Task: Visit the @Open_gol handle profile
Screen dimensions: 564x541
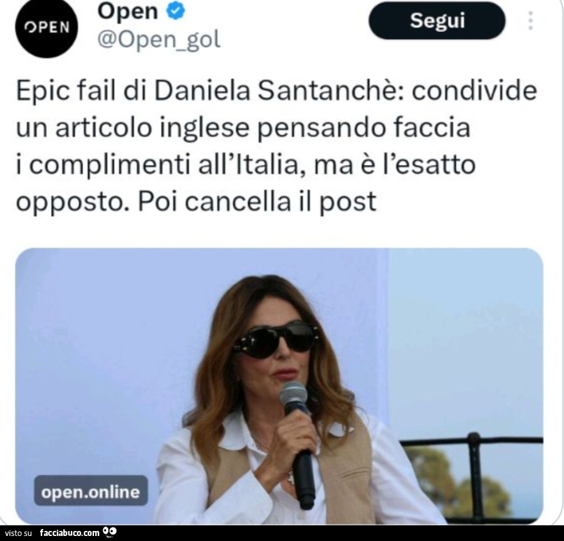Action: (159, 40)
